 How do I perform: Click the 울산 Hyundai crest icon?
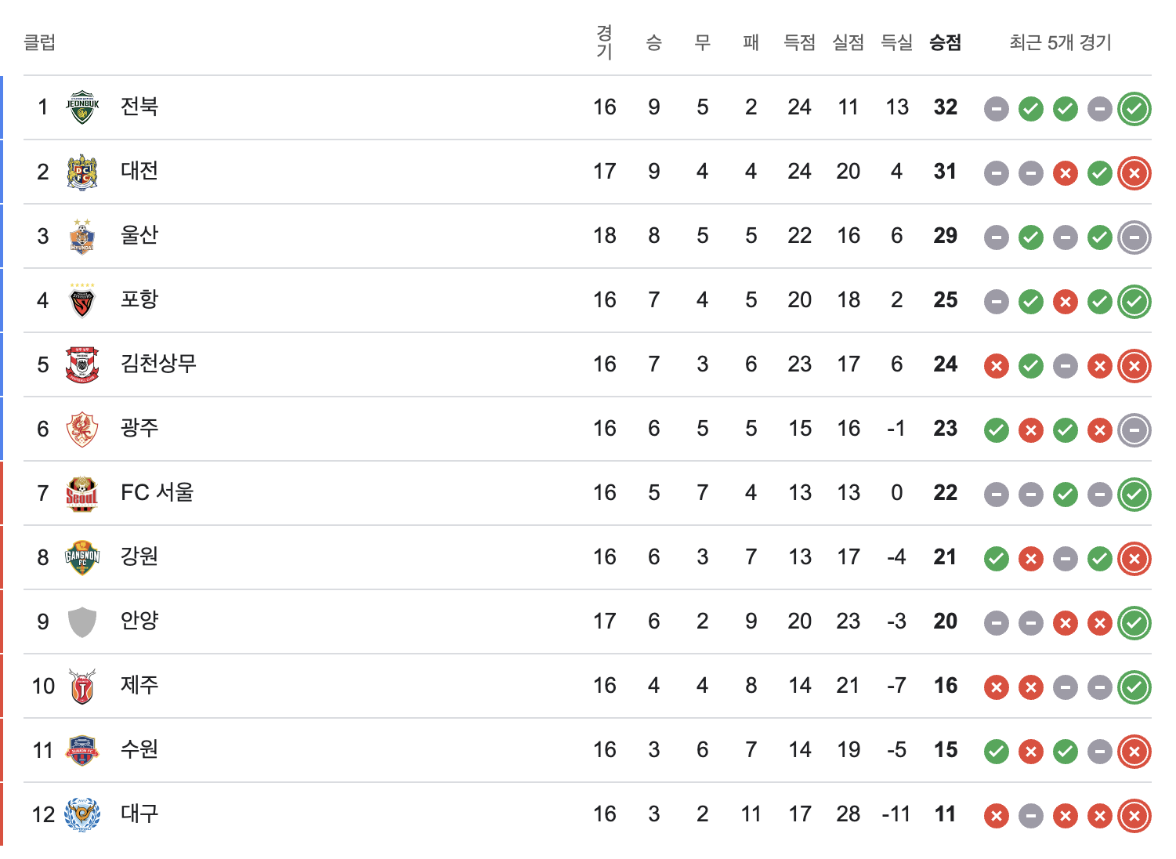(82, 236)
